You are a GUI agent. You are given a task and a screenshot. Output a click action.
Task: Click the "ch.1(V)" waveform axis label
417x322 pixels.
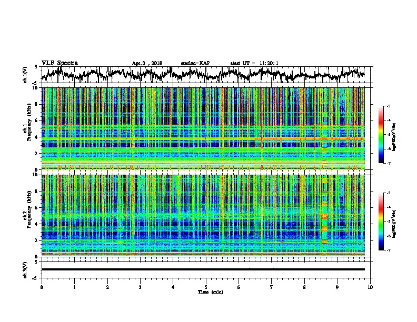(25, 75)
